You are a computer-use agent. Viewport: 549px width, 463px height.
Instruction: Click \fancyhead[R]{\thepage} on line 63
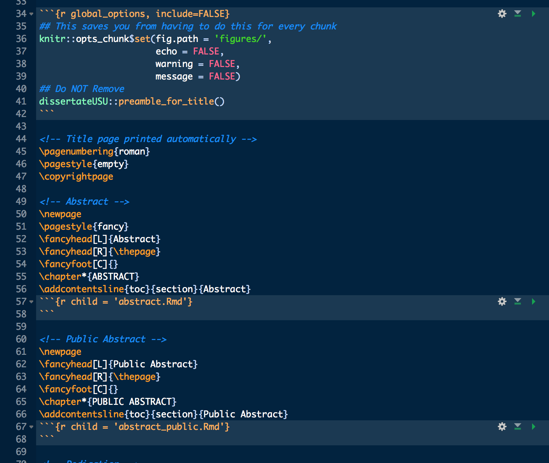pos(100,377)
